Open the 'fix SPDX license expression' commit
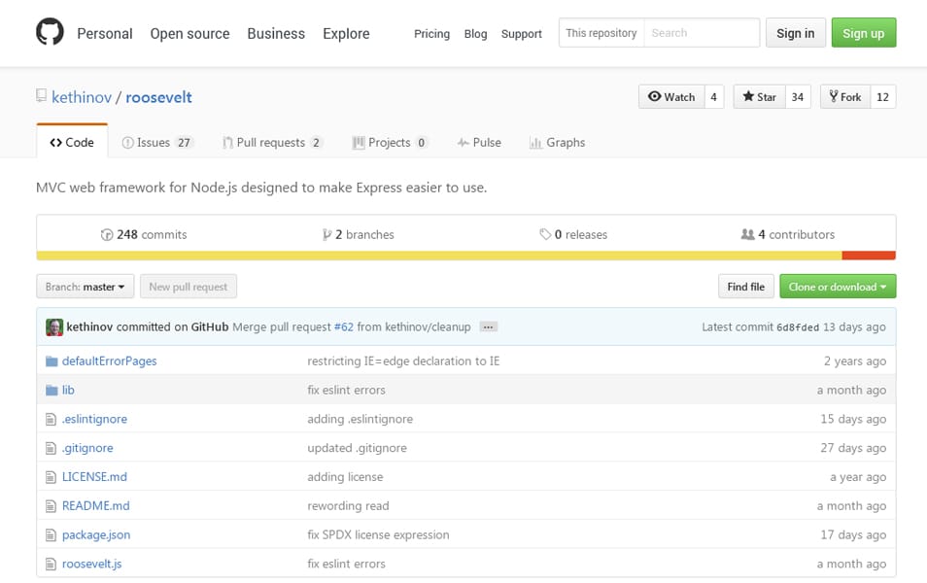Image resolution: width=927 pixels, height=583 pixels. click(378, 535)
